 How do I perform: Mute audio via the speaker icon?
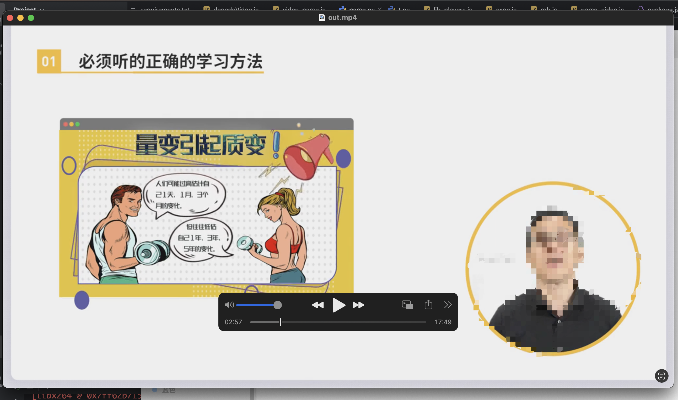pyautogui.click(x=229, y=305)
